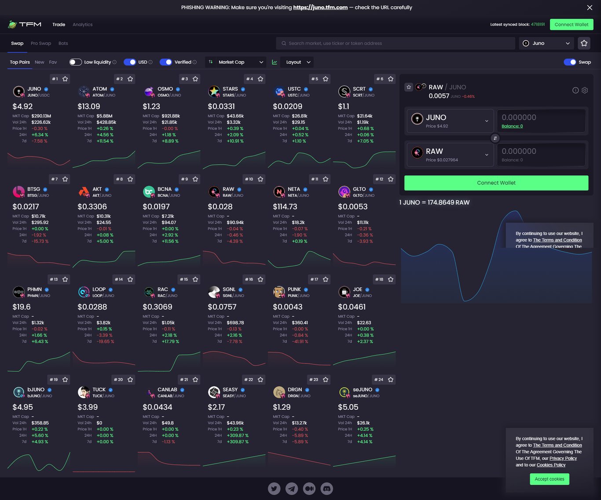
Task: Toggle USD price display off
Action: pyautogui.click(x=130, y=62)
